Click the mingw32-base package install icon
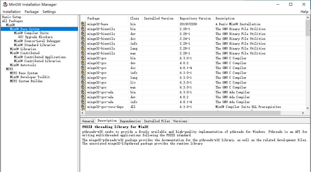The height and width of the screenshot is (172, 311). [x=83, y=24]
